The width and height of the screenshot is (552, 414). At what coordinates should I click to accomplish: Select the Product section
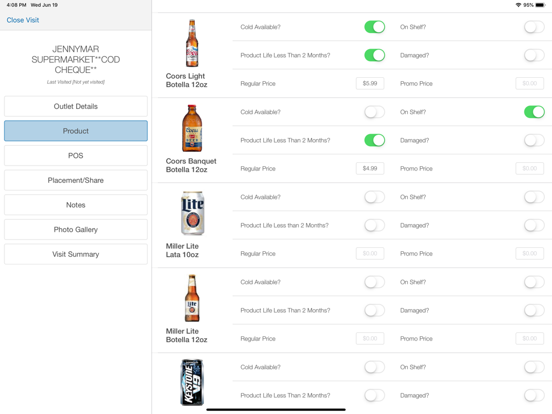(x=76, y=131)
